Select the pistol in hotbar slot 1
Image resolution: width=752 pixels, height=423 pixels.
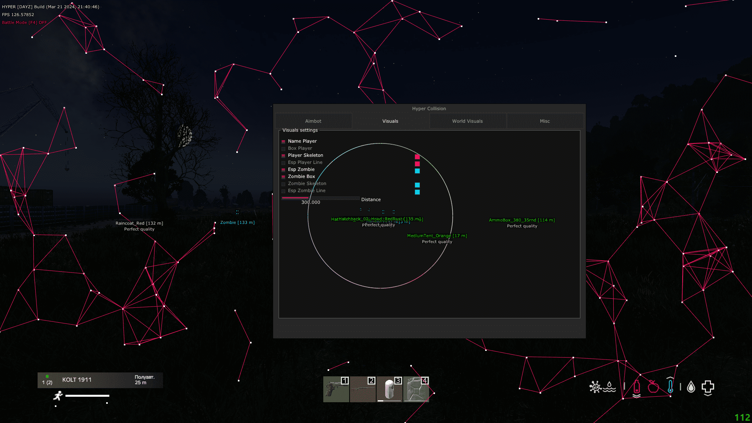(x=336, y=389)
